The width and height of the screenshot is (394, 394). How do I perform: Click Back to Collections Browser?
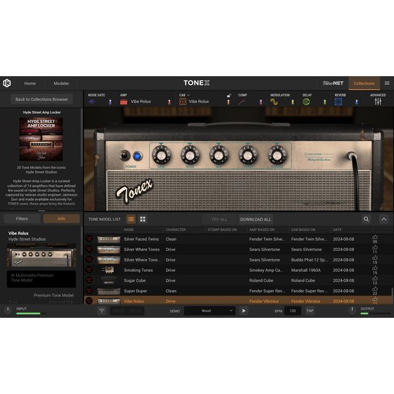(x=42, y=99)
